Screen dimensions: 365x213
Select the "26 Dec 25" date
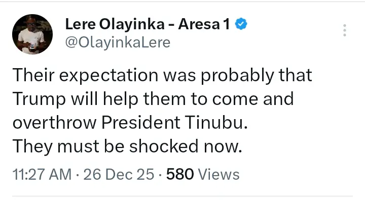pos(119,175)
